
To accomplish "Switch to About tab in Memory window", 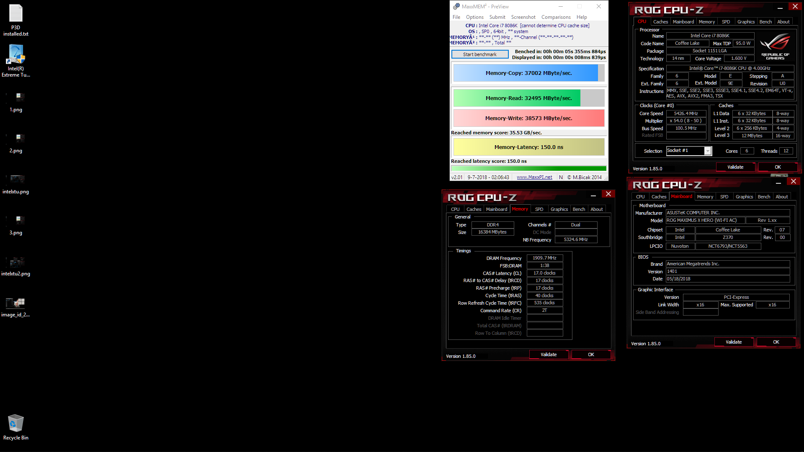I will pyautogui.click(x=597, y=209).
